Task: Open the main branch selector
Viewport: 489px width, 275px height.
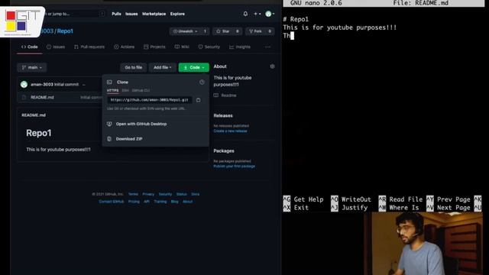Action: (x=32, y=67)
